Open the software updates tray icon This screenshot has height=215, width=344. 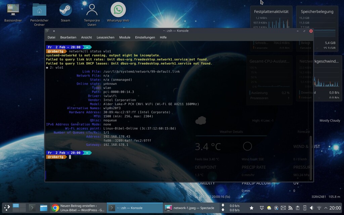click(276, 208)
